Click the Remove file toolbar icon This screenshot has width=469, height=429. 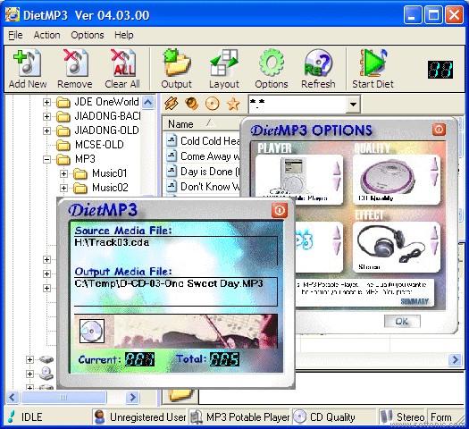(x=75, y=63)
